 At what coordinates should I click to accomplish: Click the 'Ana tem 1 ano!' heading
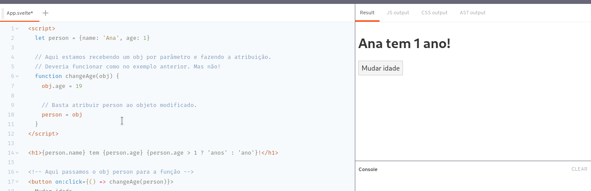404,43
